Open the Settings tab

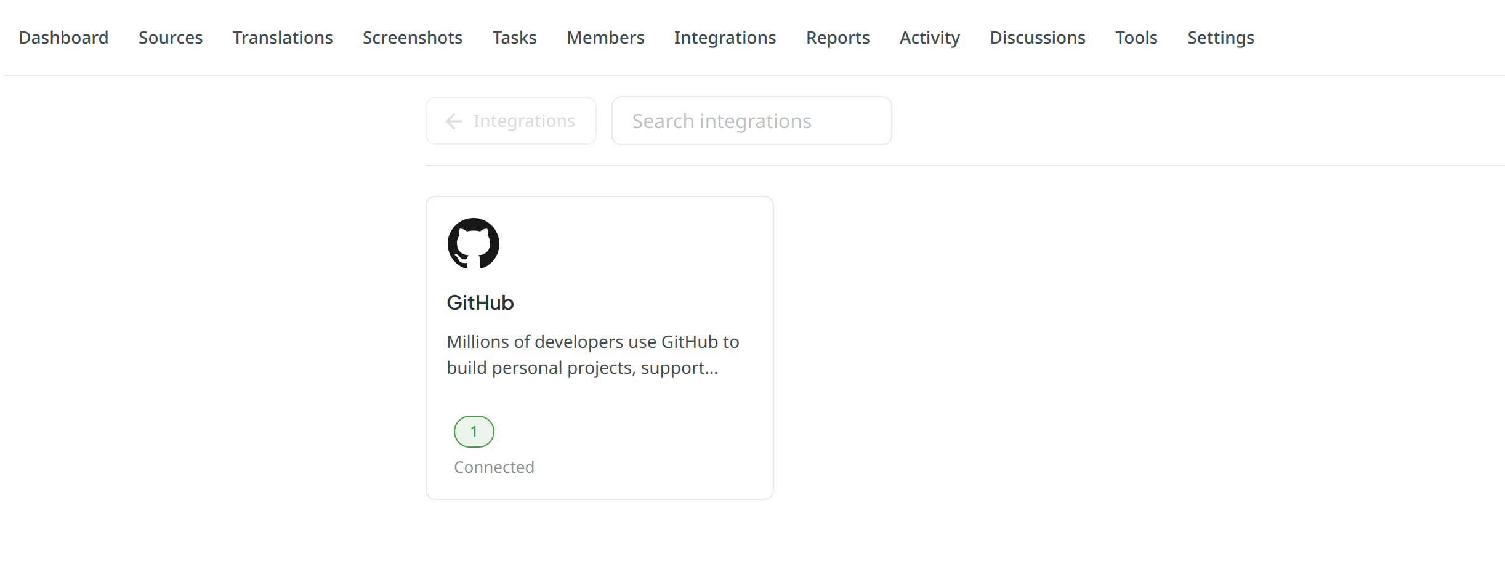[1221, 38]
